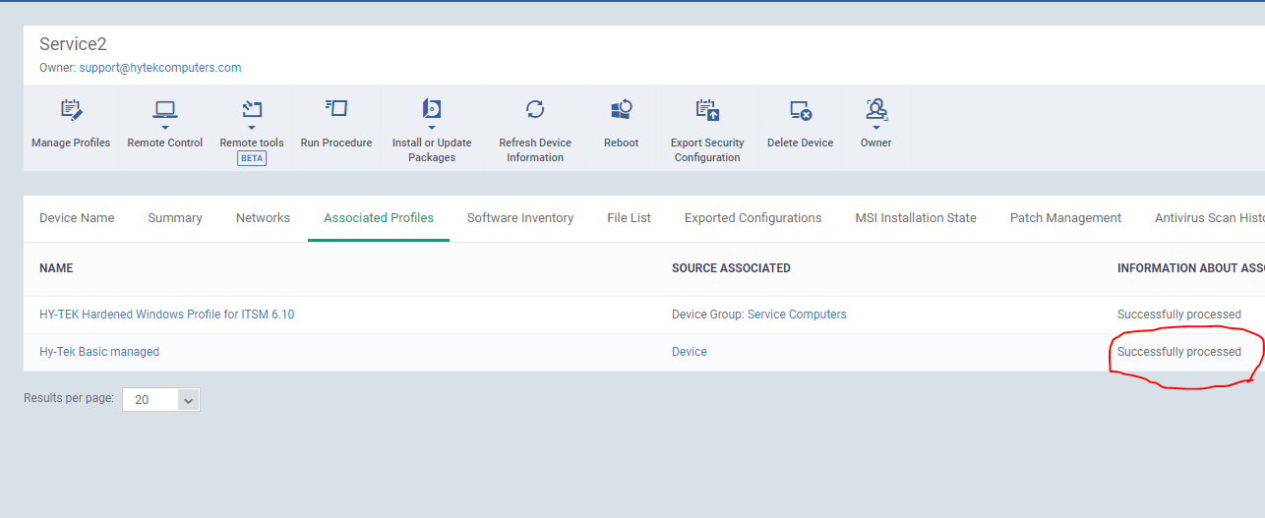Open the Networks tab

(263, 218)
